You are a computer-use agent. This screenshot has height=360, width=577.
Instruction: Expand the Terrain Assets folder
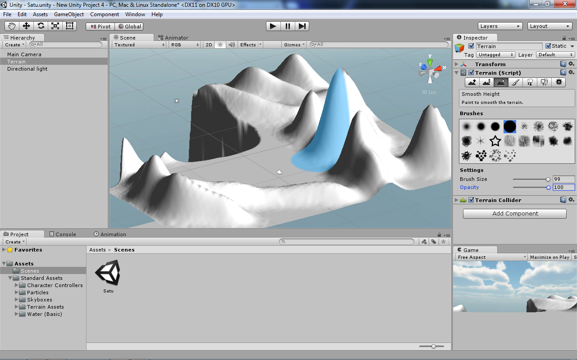click(17, 306)
